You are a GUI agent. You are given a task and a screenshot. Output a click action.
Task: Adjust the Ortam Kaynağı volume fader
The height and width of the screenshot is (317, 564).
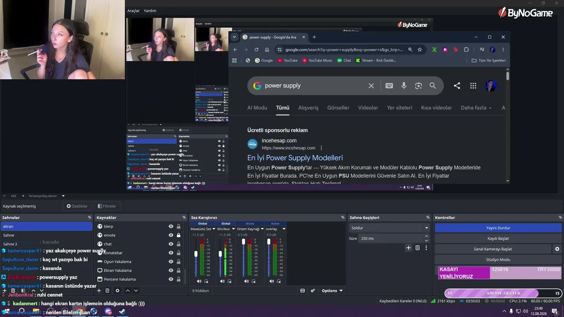[244, 242]
